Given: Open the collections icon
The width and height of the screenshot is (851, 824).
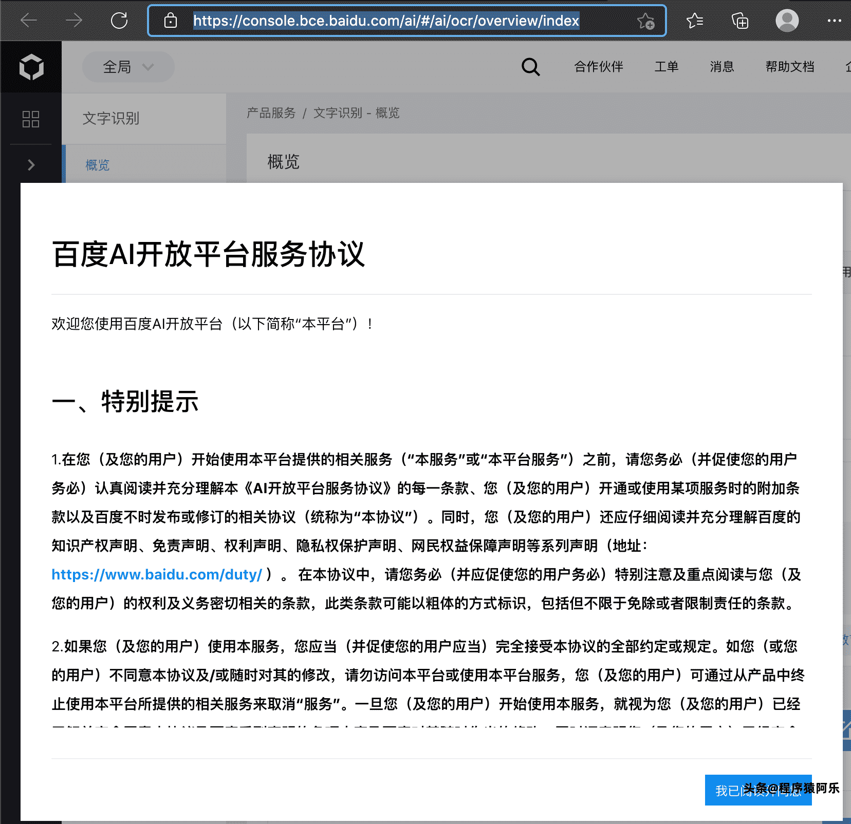Looking at the screenshot, I should 740,21.
